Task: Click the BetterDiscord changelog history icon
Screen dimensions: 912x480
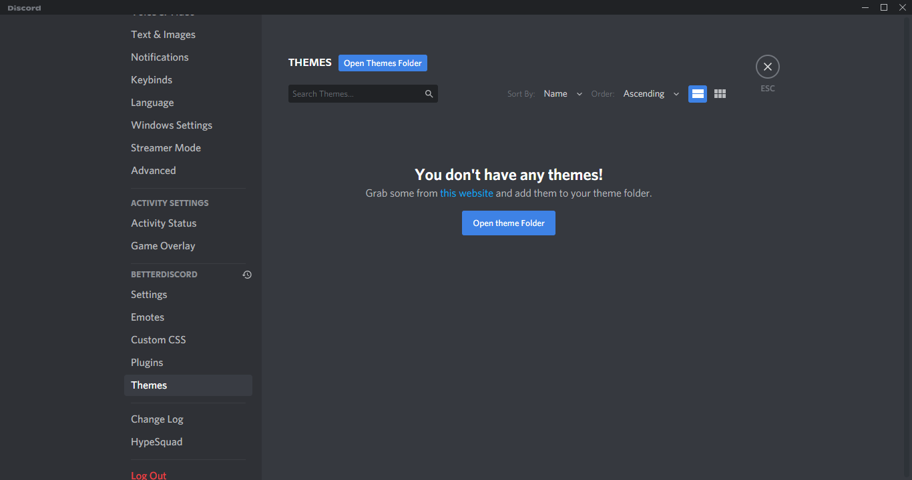Action: point(247,275)
